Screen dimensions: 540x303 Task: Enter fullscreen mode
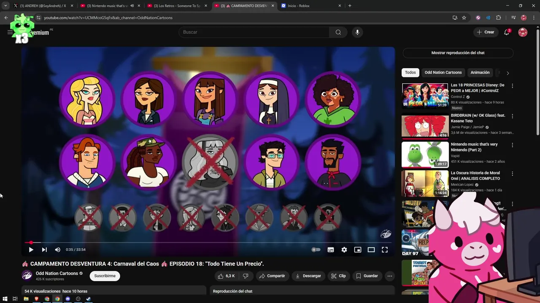pyautogui.click(x=385, y=250)
